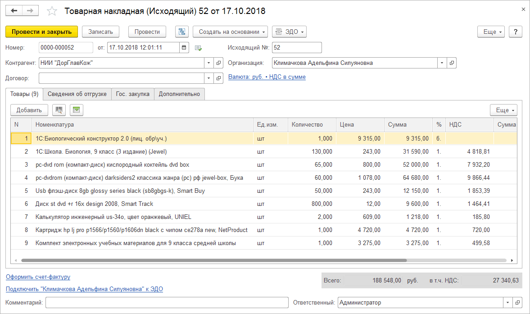530x314 pixels.
Task: Click the back navigation arrow
Action: [14, 11]
